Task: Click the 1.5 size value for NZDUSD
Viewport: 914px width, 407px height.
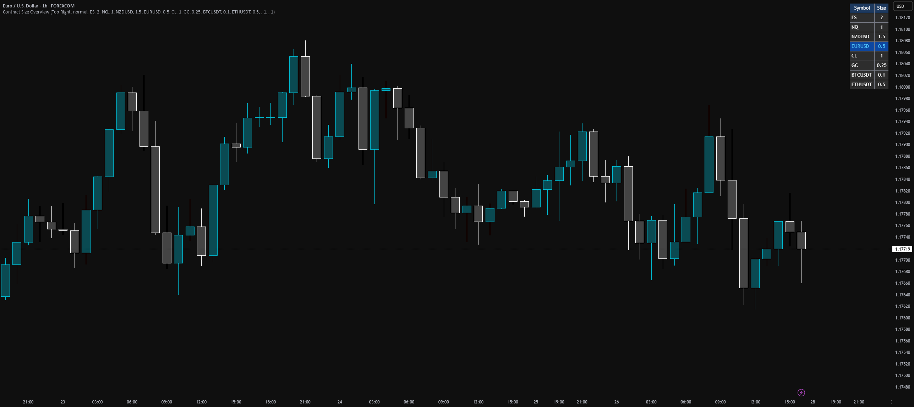Action: (x=881, y=37)
